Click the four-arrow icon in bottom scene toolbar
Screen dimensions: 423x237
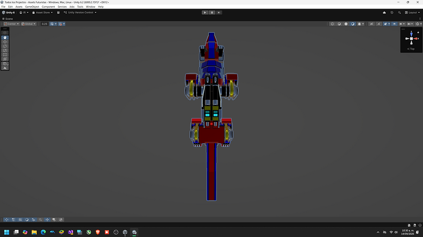(x=47, y=219)
